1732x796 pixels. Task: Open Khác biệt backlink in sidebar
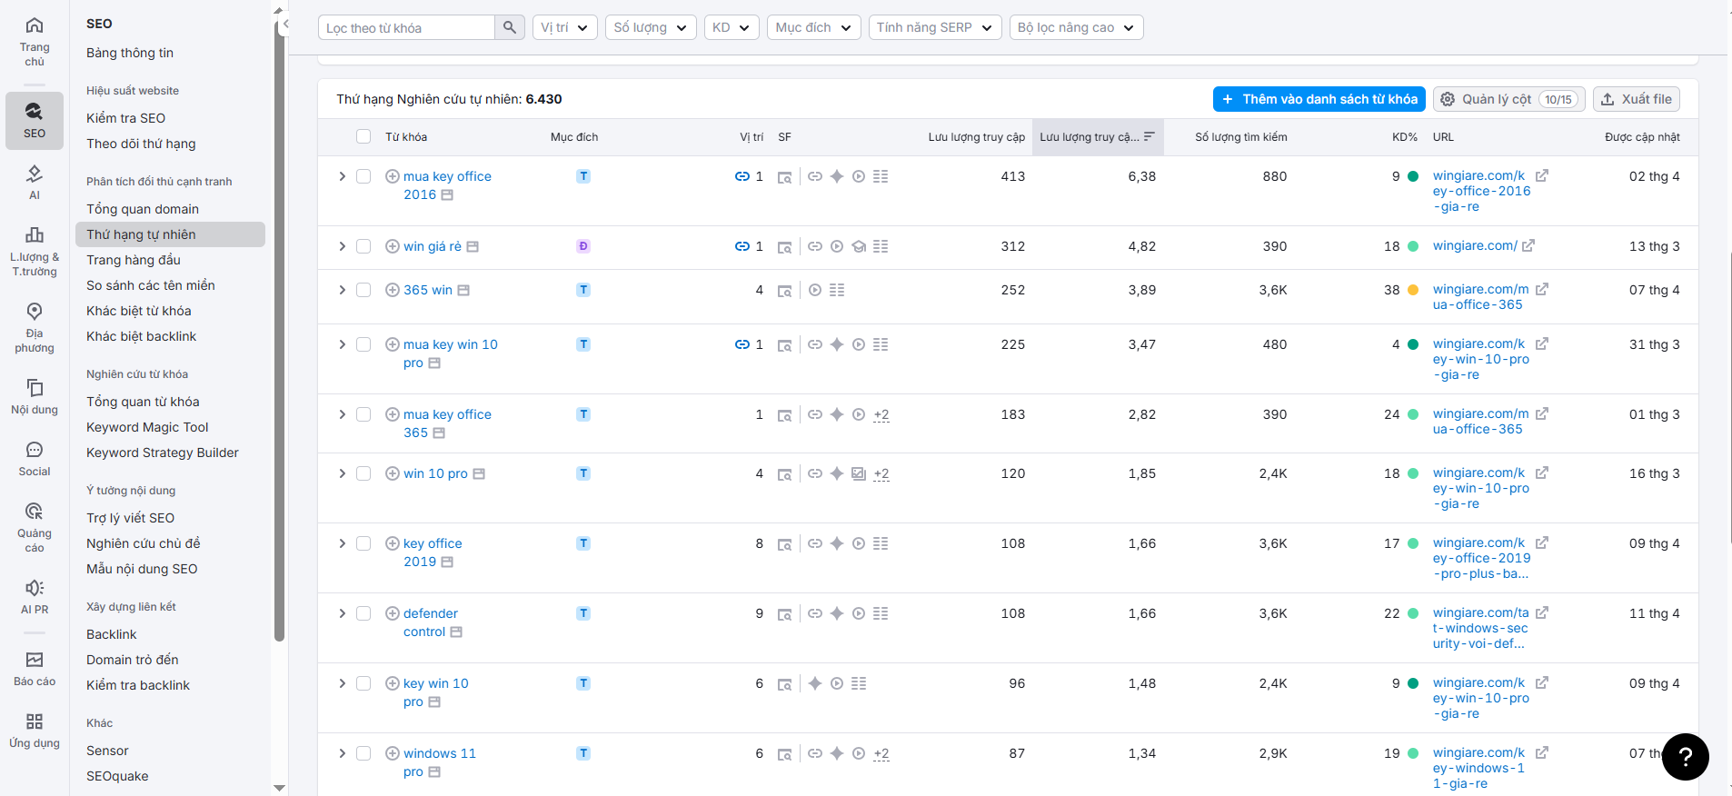click(141, 336)
